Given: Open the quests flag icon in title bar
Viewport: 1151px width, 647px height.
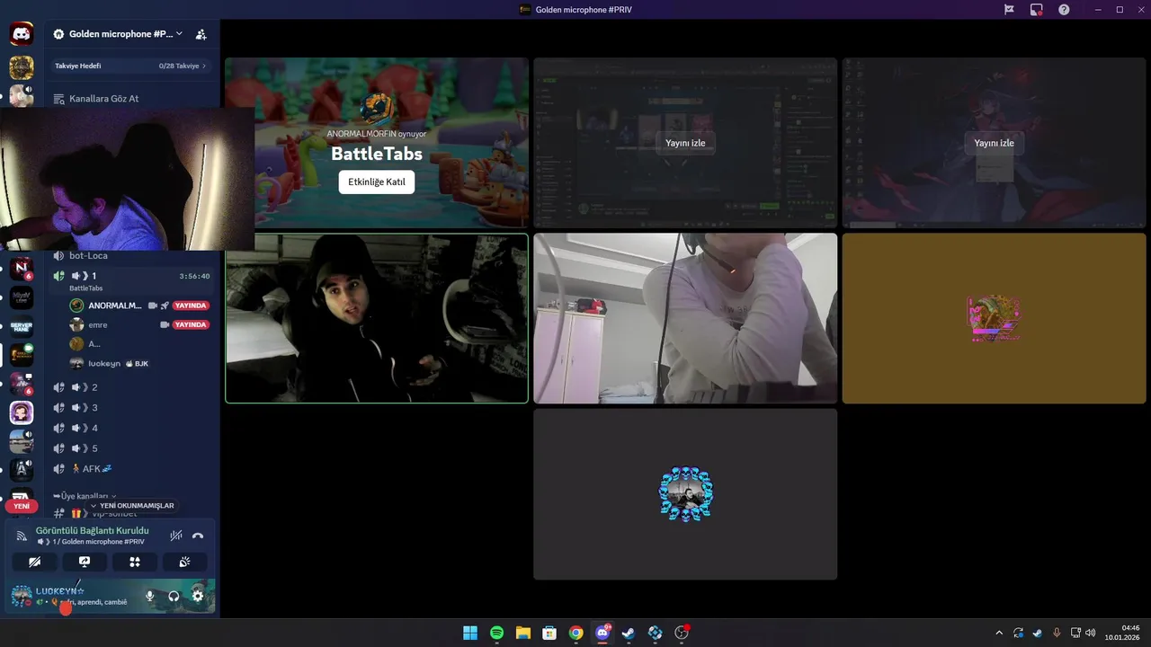Looking at the screenshot, I should [x=1009, y=9].
